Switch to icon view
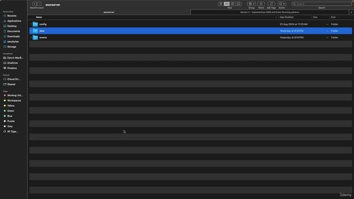This screenshot has width=354, height=199. (221, 4)
